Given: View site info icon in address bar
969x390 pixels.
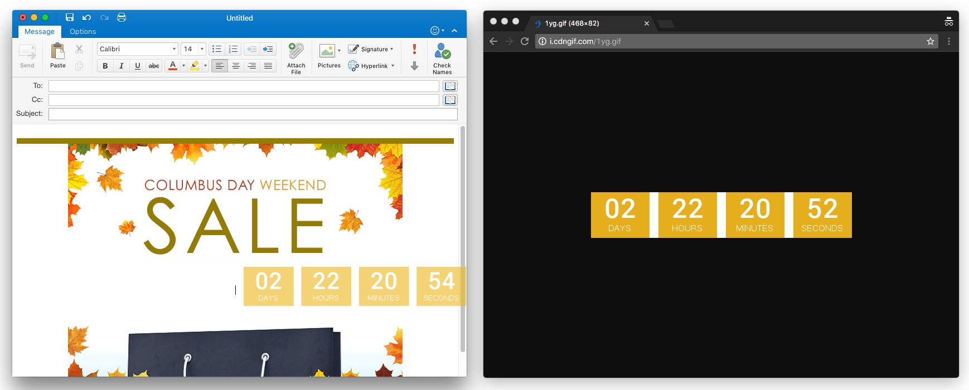Looking at the screenshot, I should [x=542, y=41].
